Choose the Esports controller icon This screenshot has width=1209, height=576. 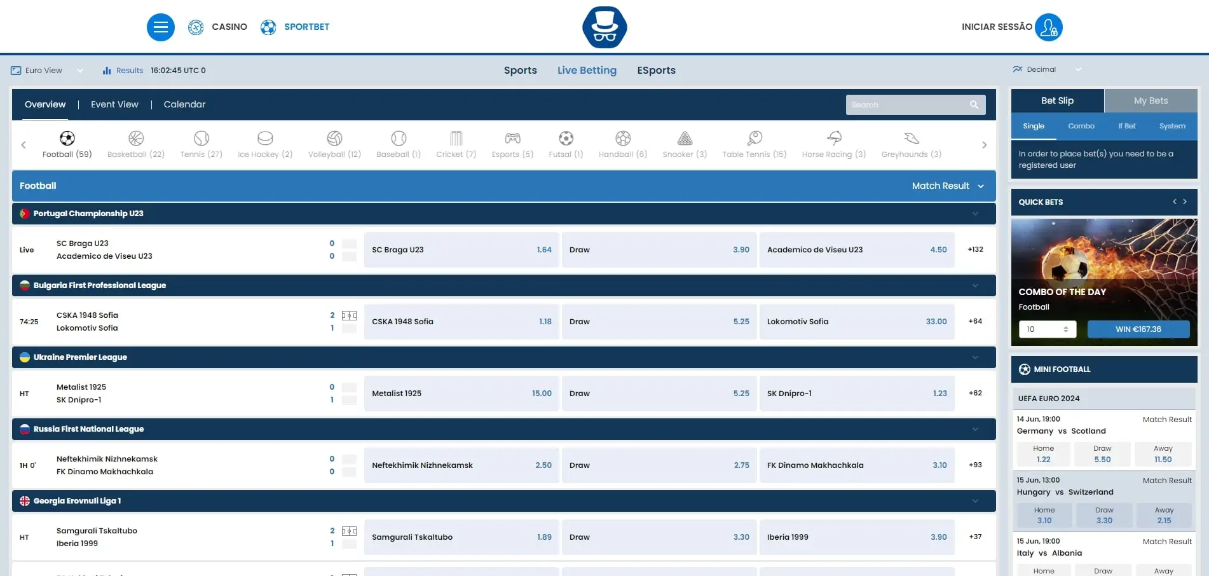512,139
